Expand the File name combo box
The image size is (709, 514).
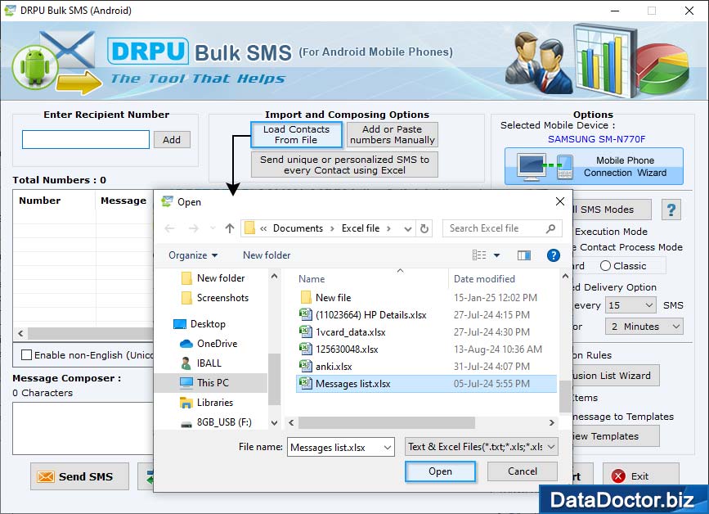point(388,448)
